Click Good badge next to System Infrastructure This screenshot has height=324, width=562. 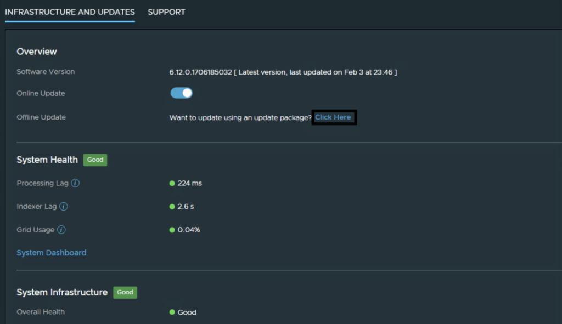(125, 292)
